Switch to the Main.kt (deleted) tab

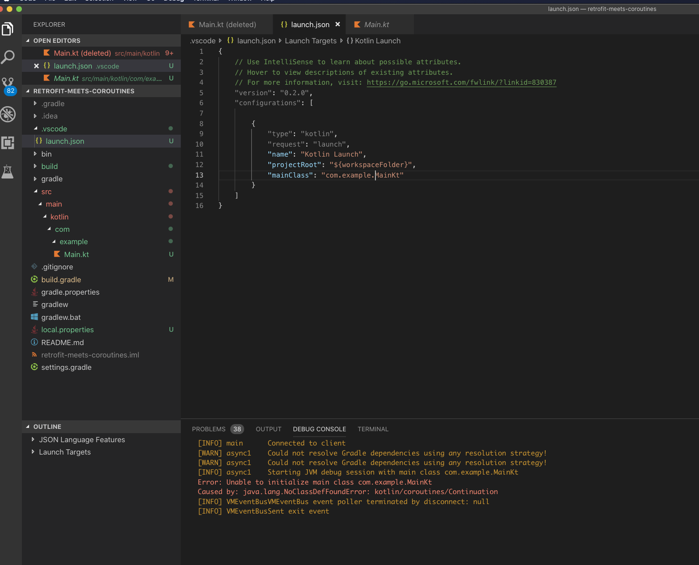click(x=226, y=24)
